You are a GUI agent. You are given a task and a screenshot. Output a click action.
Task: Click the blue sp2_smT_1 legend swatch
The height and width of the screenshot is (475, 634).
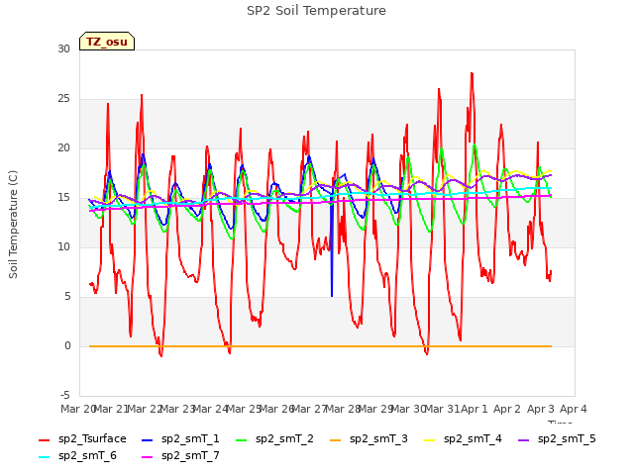pyautogui.click(x=148, y=439)
